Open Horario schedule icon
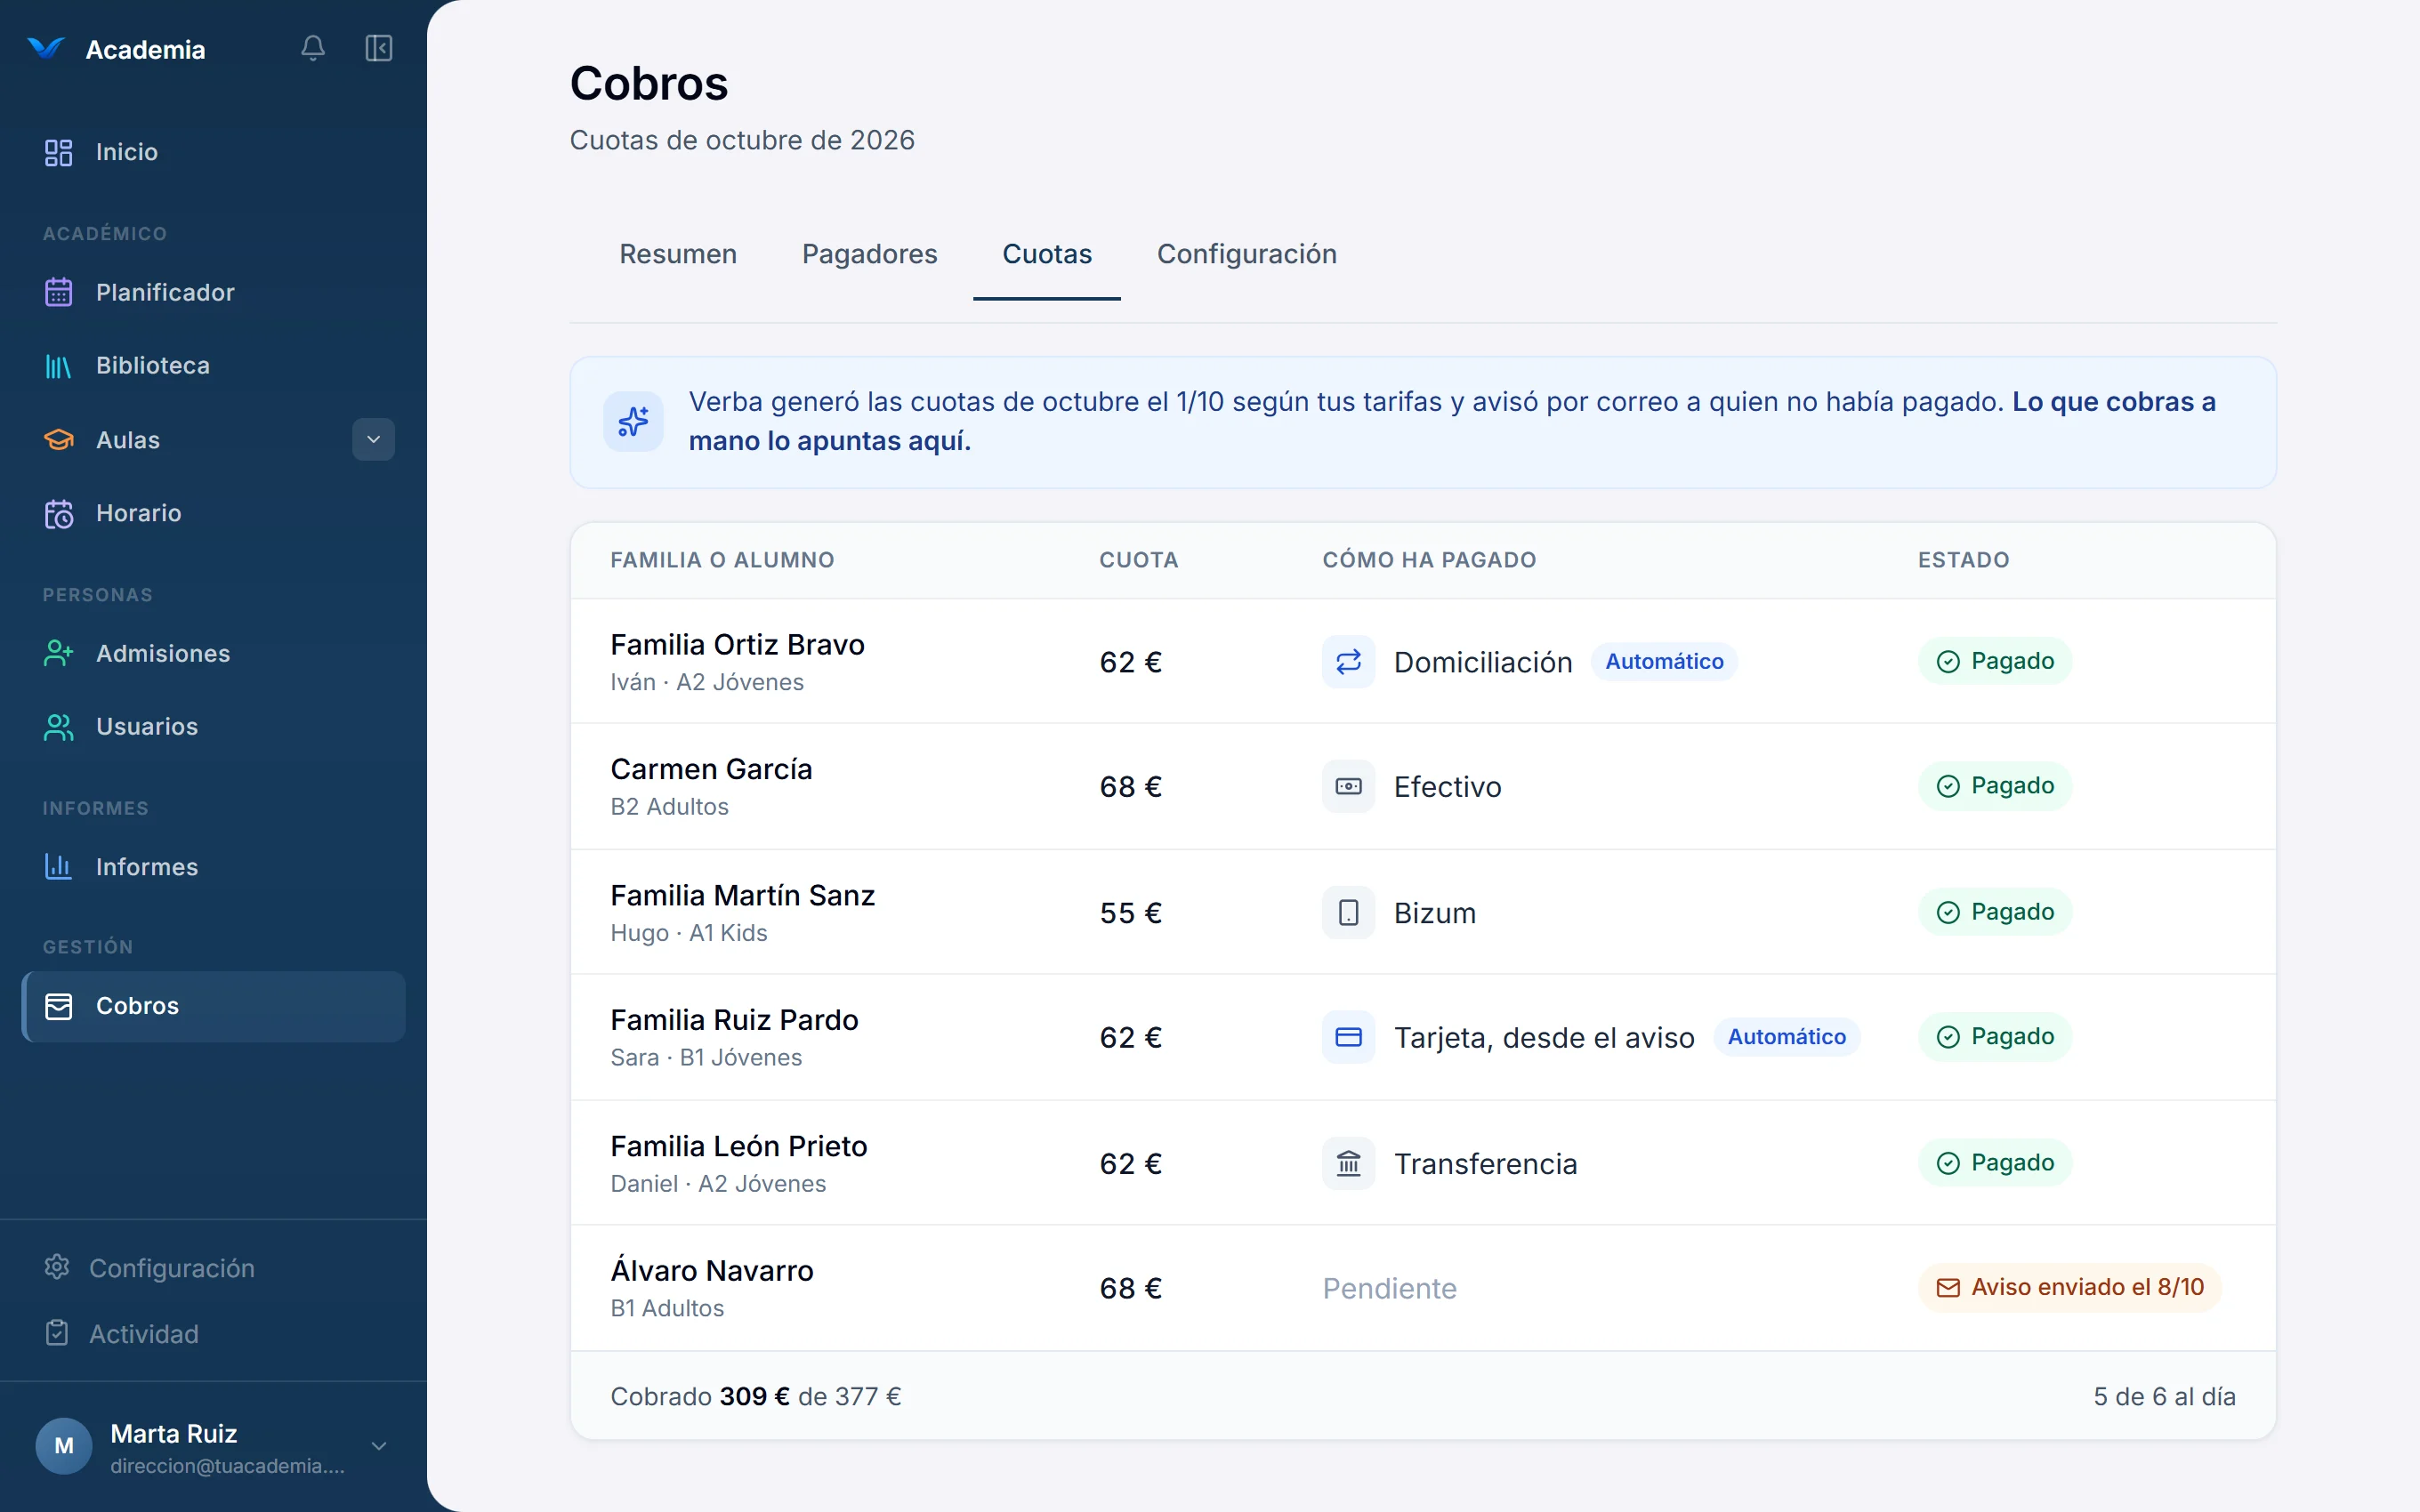The image size is (2420, 1512). tap(59, 513)
